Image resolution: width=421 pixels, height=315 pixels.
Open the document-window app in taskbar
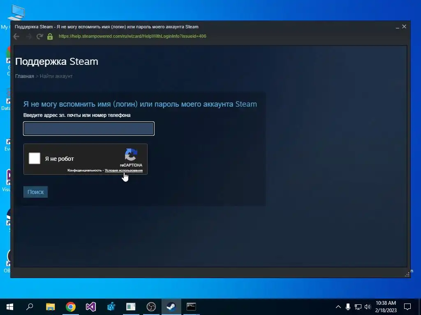pyautogui.click(x=131, y=307)
